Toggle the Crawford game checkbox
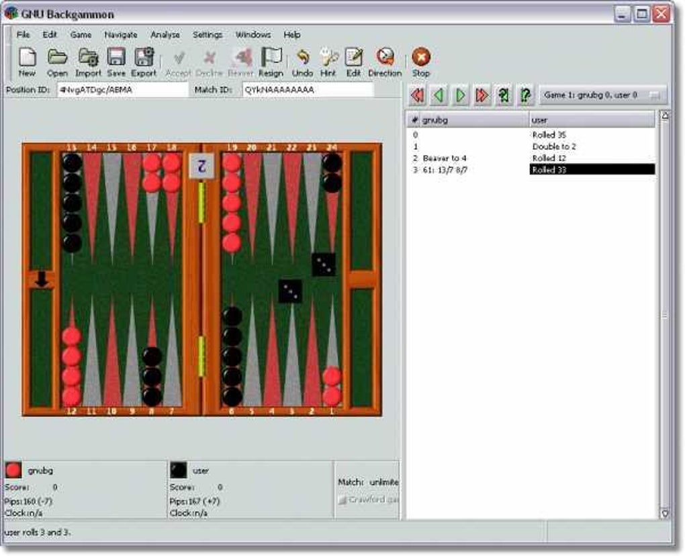 [343, 500]
